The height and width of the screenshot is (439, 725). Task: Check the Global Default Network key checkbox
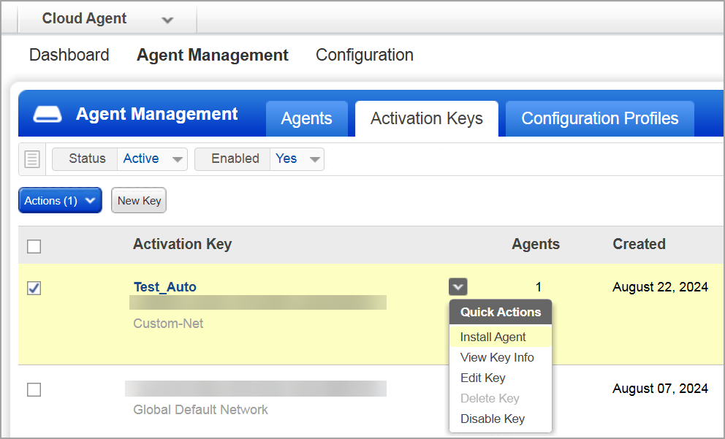tap(34, 389)
